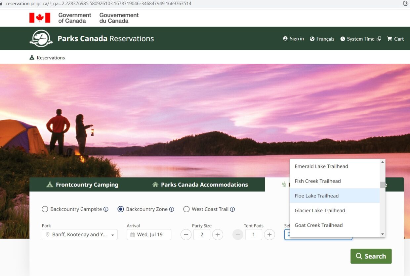This screenshot has height=276, width=410.
Task: Select the Backcountry Campsite radio button
Action: pyautogui.click(x=45, y=209)
